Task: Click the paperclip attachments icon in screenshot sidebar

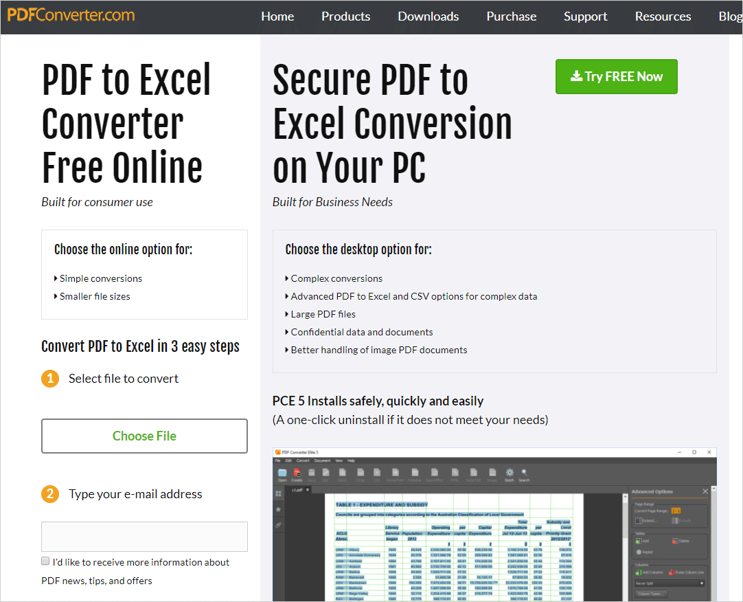Action: (x=279, y=524)
